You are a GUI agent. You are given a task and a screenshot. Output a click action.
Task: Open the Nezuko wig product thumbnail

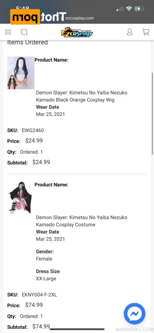coord(21,73)
